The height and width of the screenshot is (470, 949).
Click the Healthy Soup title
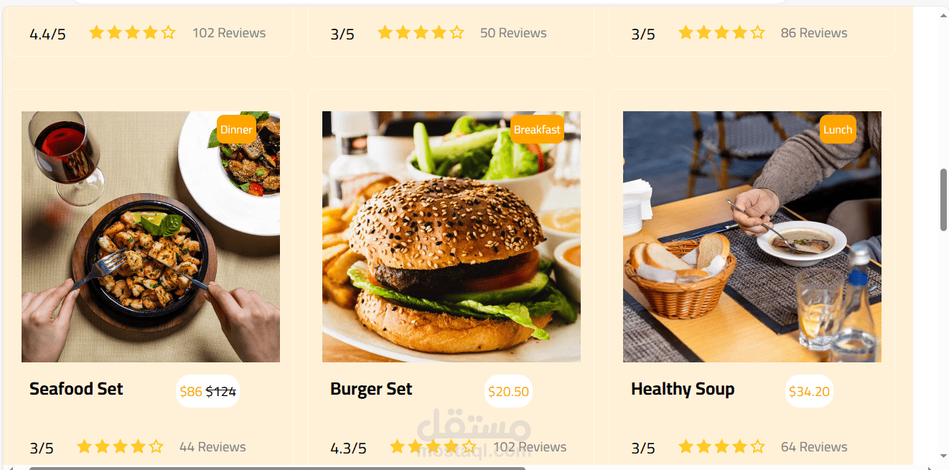tap(683, 389)
